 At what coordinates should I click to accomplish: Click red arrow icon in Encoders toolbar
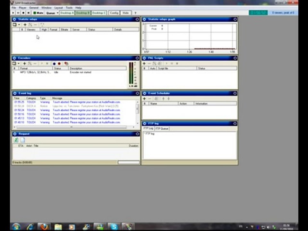[x=66, y=64]
